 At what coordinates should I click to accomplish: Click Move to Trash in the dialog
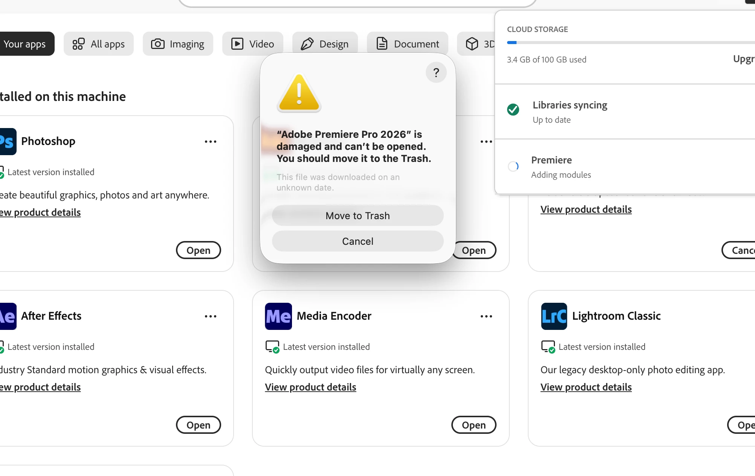[358, 215]
